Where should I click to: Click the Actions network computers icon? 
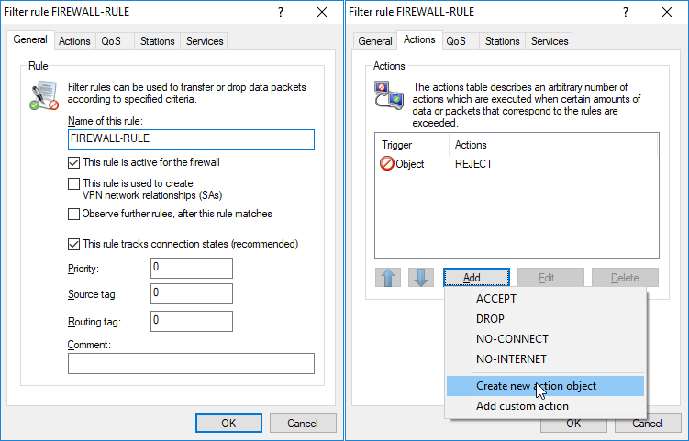click(x=388, y=95)
